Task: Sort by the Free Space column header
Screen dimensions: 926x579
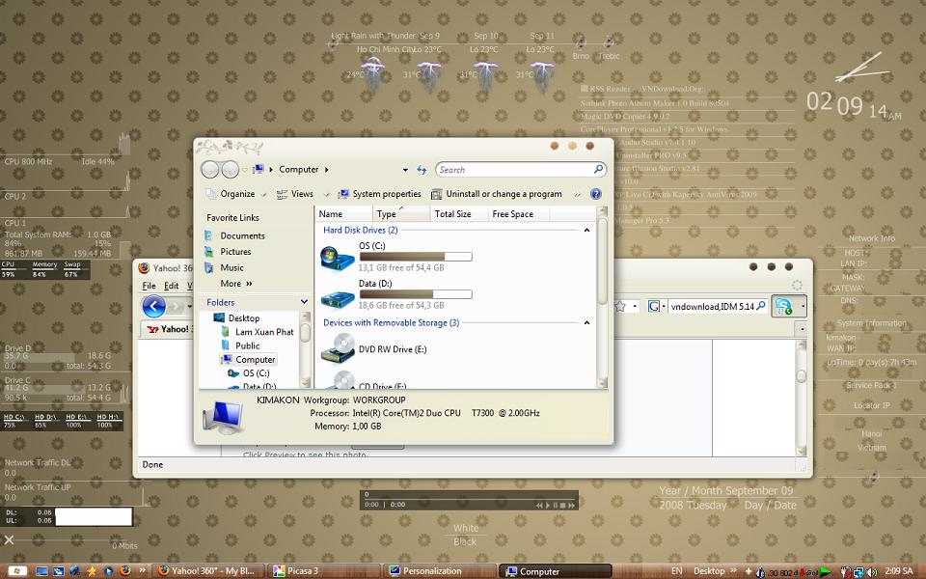Action: coord(519,214)
